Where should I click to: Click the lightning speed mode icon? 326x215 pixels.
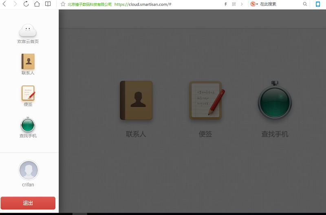coord(226,4)
